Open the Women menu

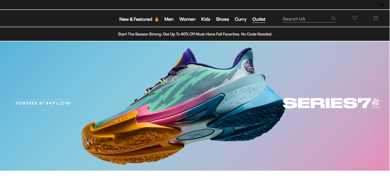[187, 19]
